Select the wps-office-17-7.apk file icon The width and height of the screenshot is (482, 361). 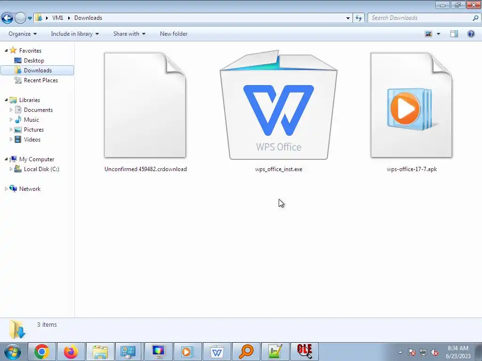point(411,105)
